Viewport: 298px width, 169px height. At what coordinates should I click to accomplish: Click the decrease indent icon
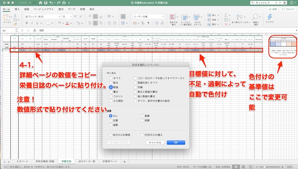(x=109, y=23)
